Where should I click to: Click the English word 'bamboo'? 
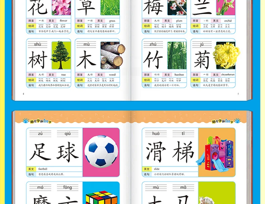(x=179, y=75)
